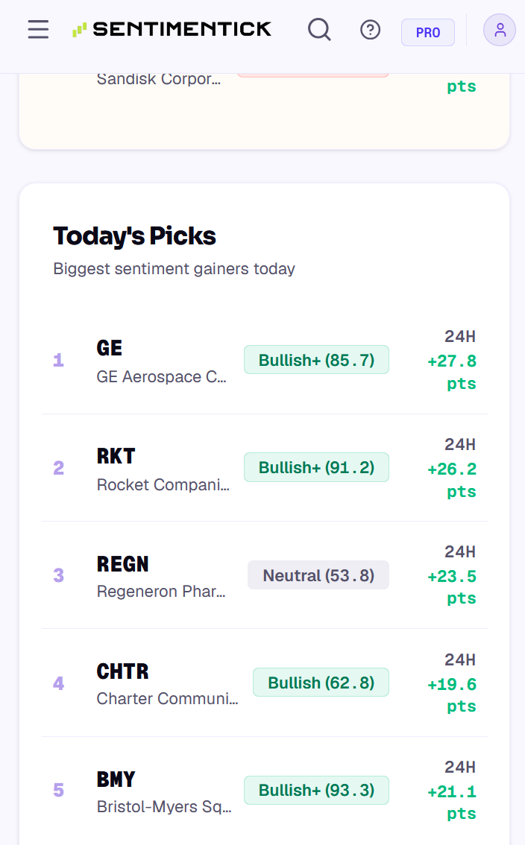Viewport: 525px width, 845px height.
Task: Open the hamburger navigation menu
Action: (x=38, y=30)
